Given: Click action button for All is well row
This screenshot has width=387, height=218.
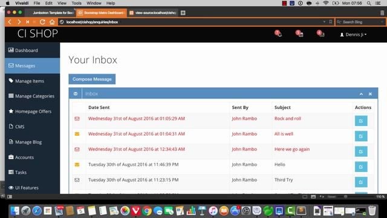Looking at the screenshot, I should coord(361,136).
